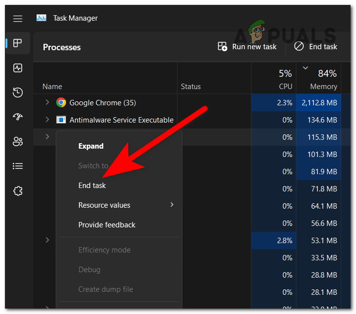The height and width of the screenshot is (314, 356).
Task: Open the Users sidebar icon
Action: [18, 142]
